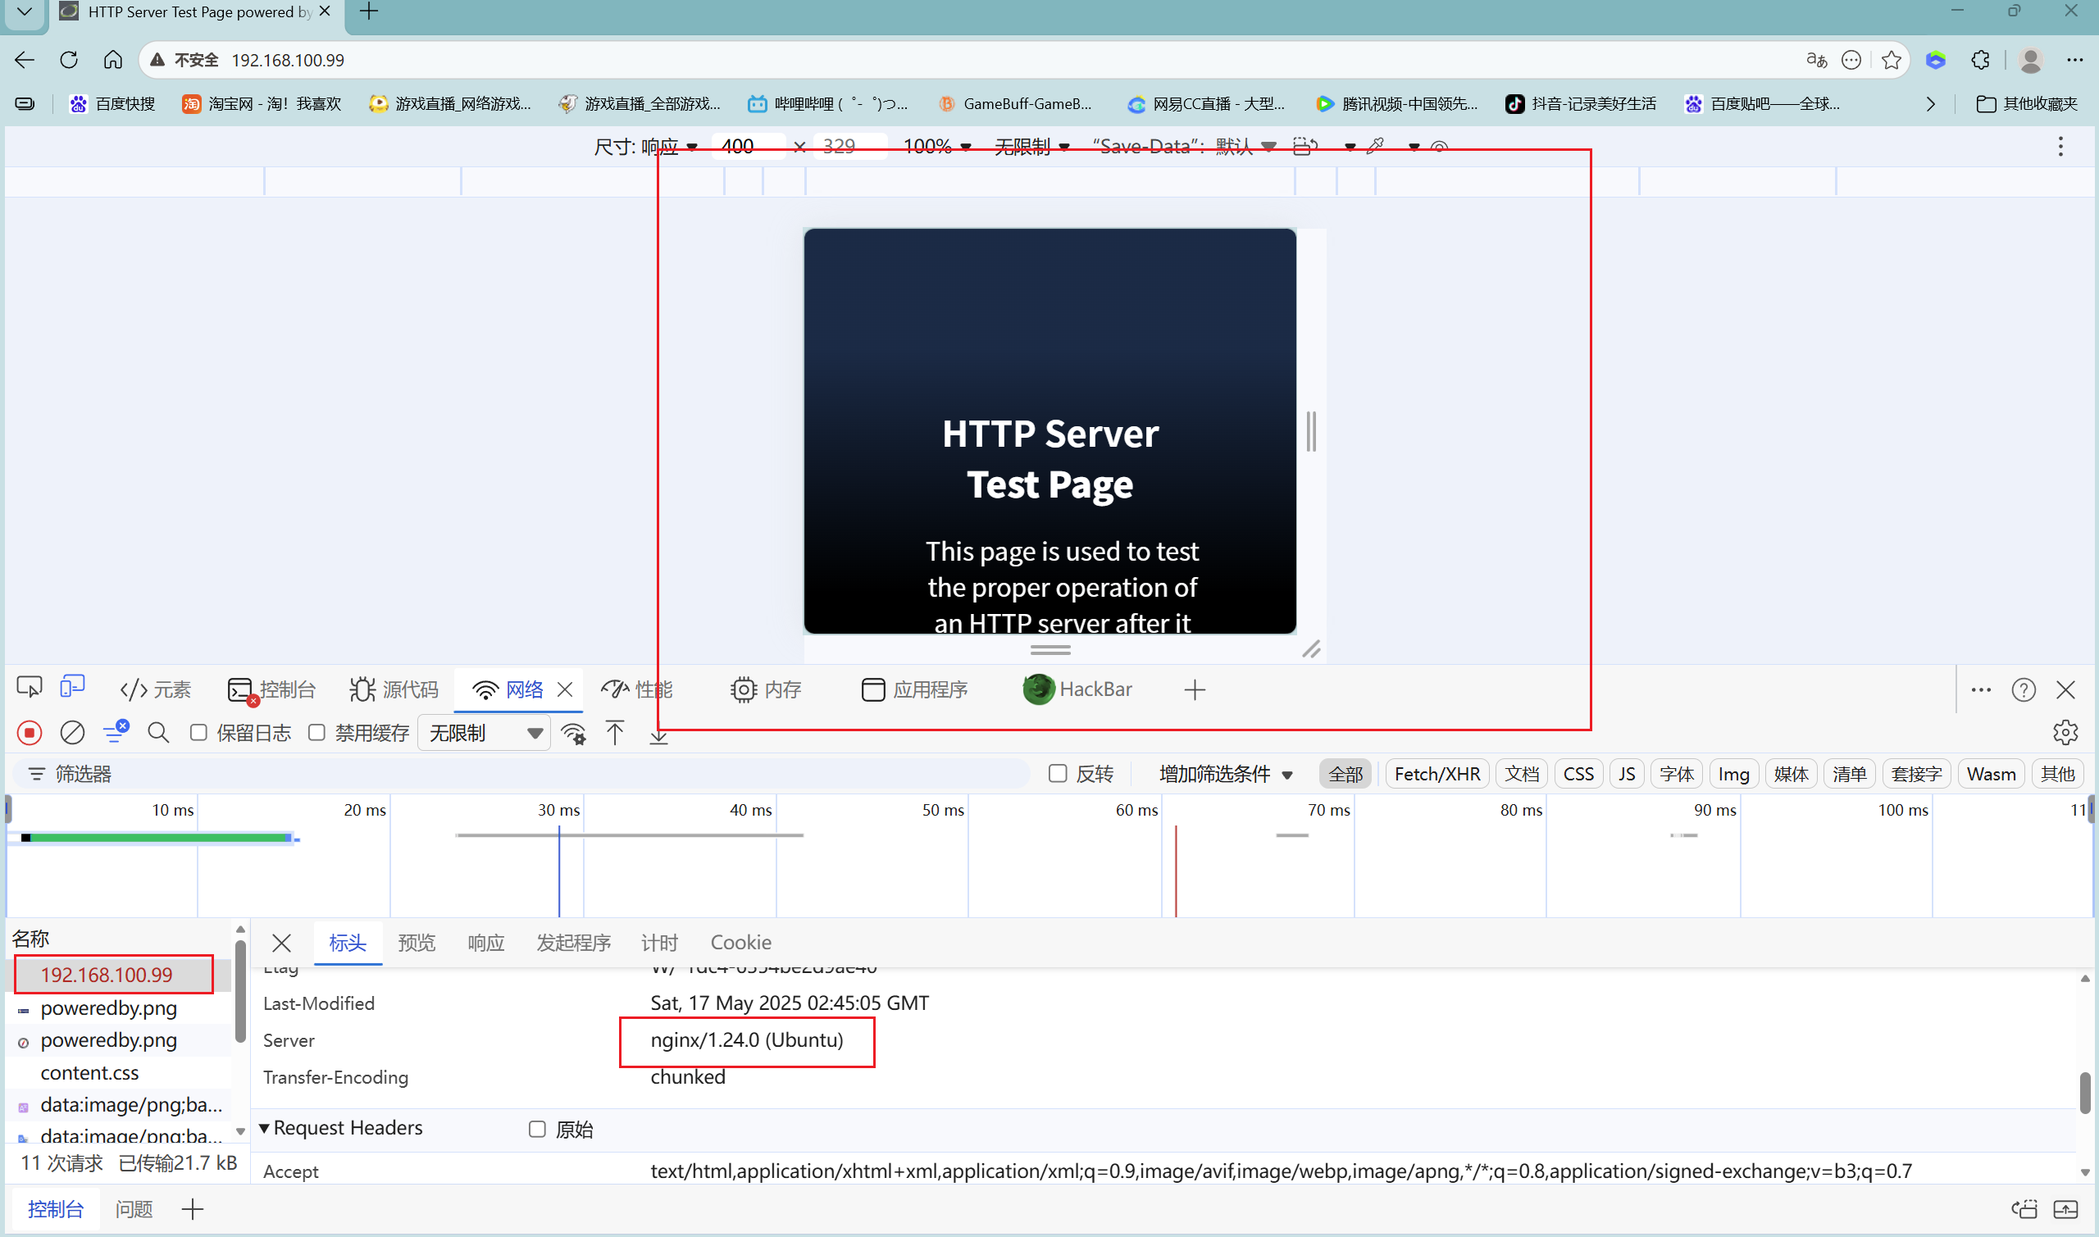The width and height of the screenshot is (2099, 1237).
Task: Click the inspect element picker icon
Action: 30,688
